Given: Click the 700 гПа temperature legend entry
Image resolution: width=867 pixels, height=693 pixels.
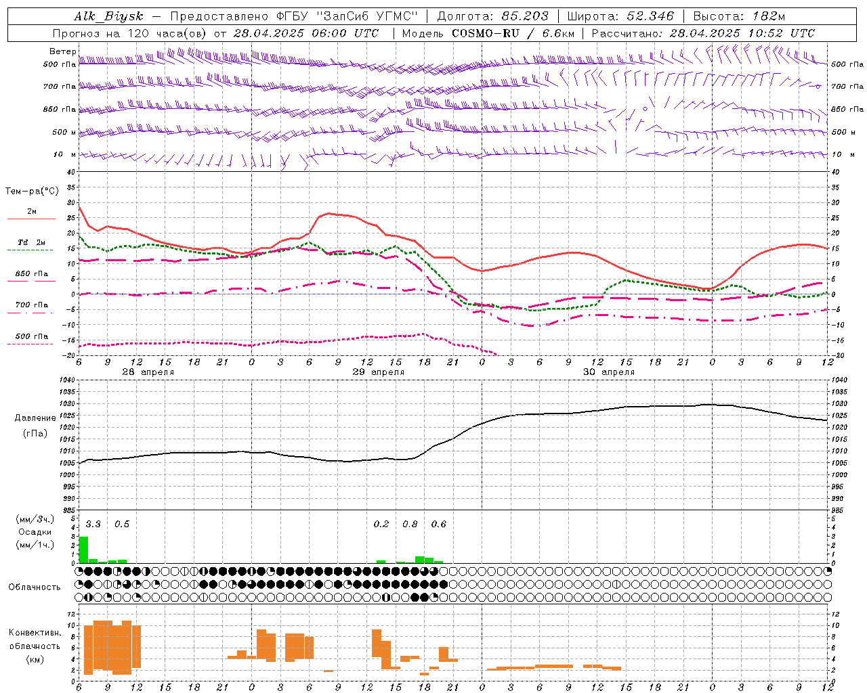Looking at the screenshot, I should pyautogui.click(x=32, y=305).
